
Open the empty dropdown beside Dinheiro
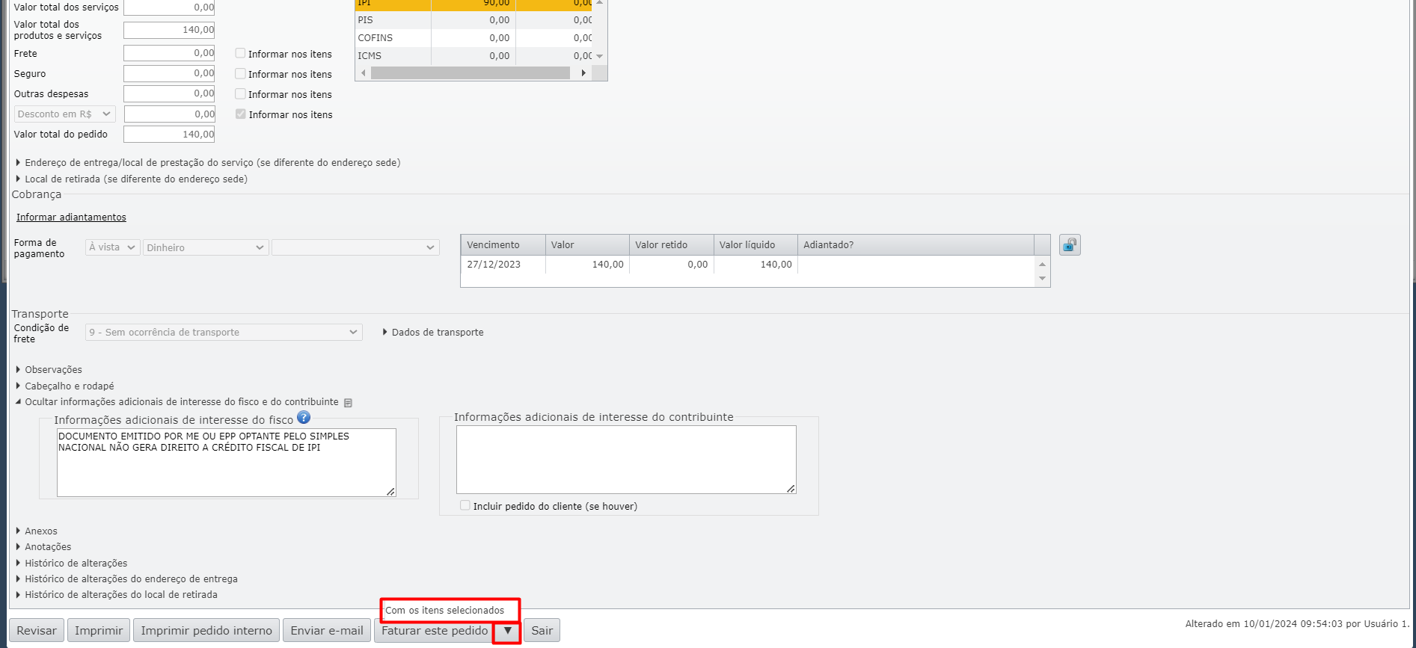click(x=355, y=247)
